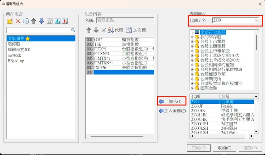This screenshot has width=265, height=155.
Task: Sort by 代碼 using the A-Z icon
Action: coord(111,30)
